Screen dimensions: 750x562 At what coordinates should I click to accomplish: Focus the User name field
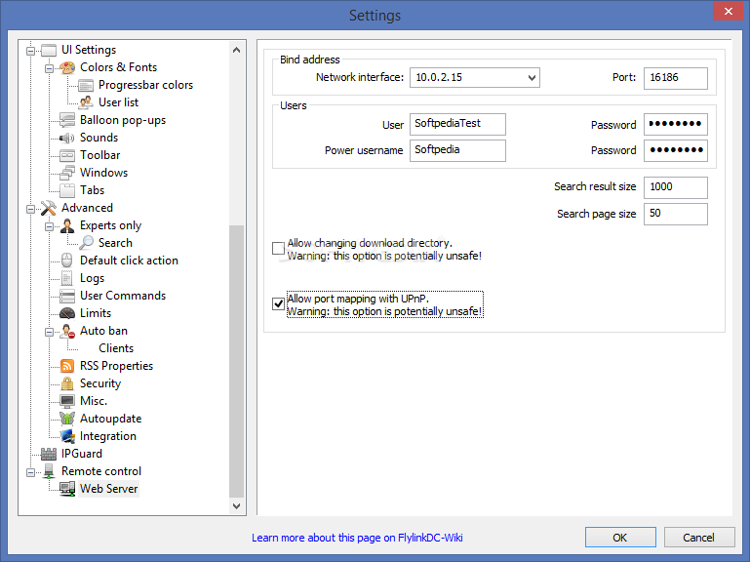457,124
